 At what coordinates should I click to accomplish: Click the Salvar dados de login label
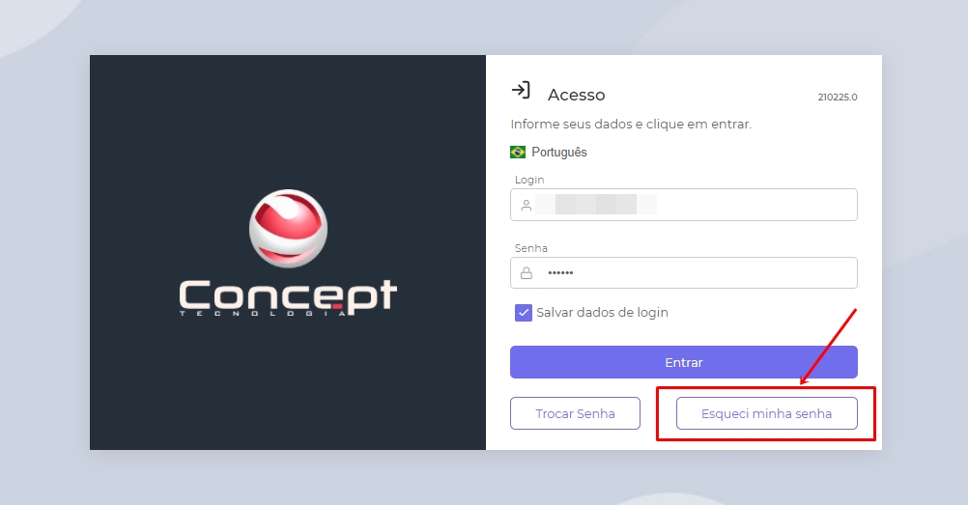coord(602,313)
